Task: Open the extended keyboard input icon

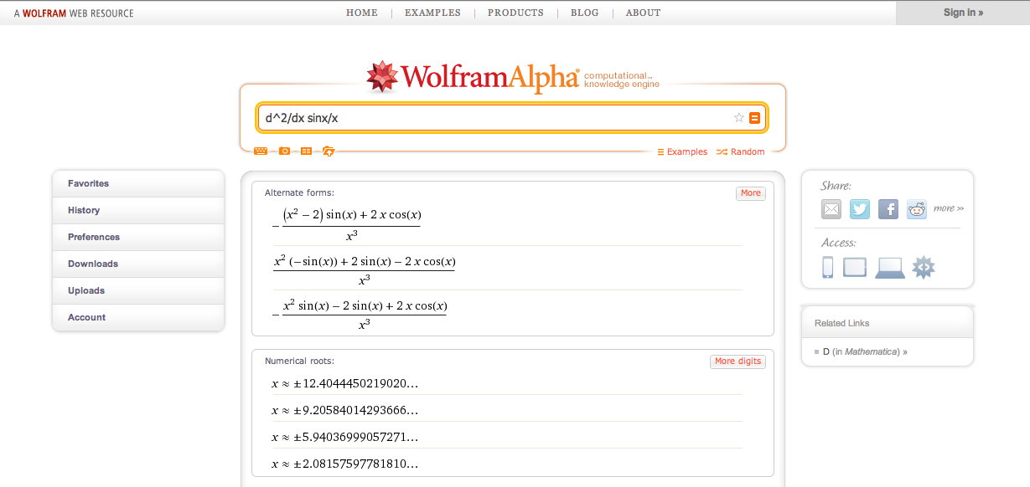Action: click(261, 150)
